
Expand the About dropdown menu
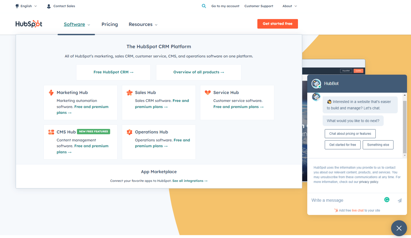(x=290, y=6)
